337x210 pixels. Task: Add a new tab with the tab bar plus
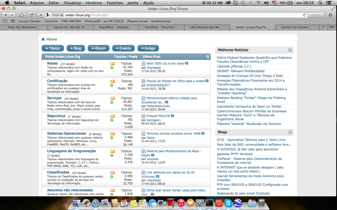[323, 27]
